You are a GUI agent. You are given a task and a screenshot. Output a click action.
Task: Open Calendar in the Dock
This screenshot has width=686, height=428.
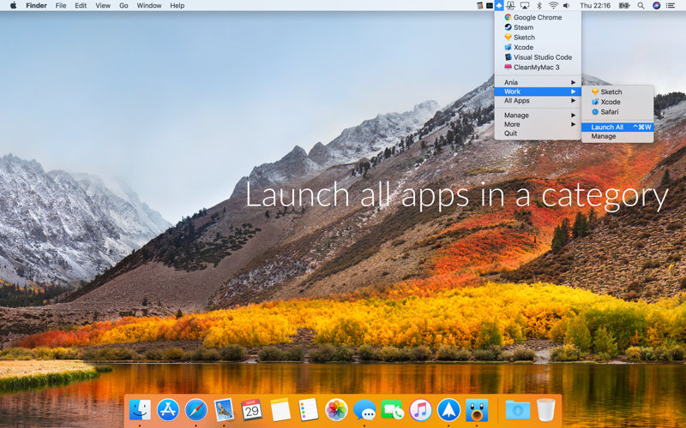pos(252,410)
